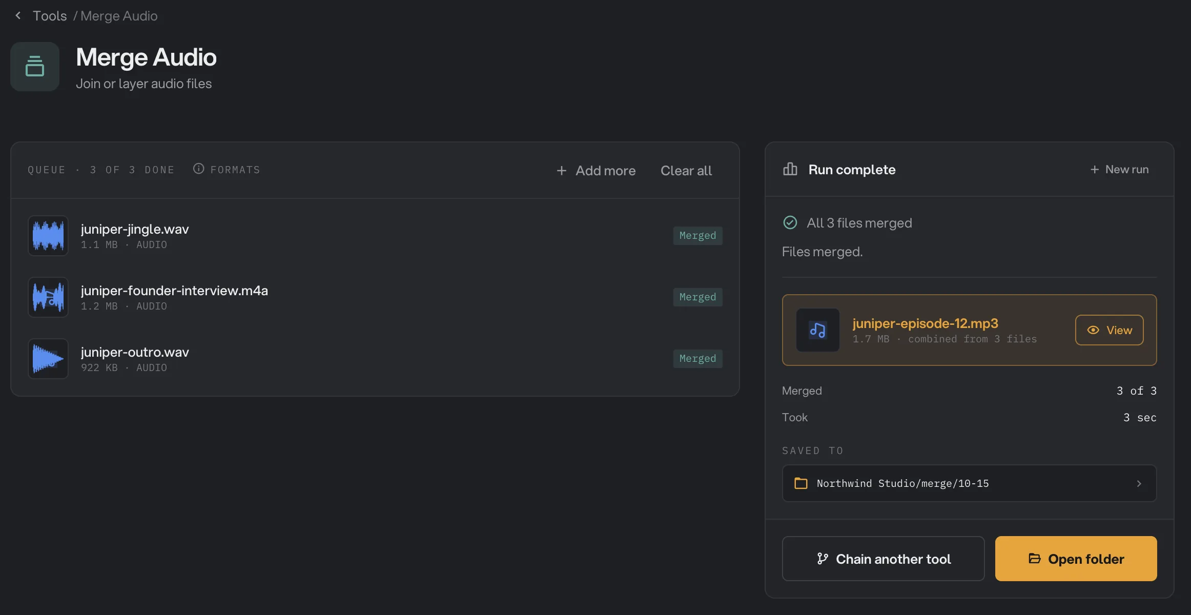Click the Formats label in queue header
Screen dimensions: 1191x615
point(235,170)
